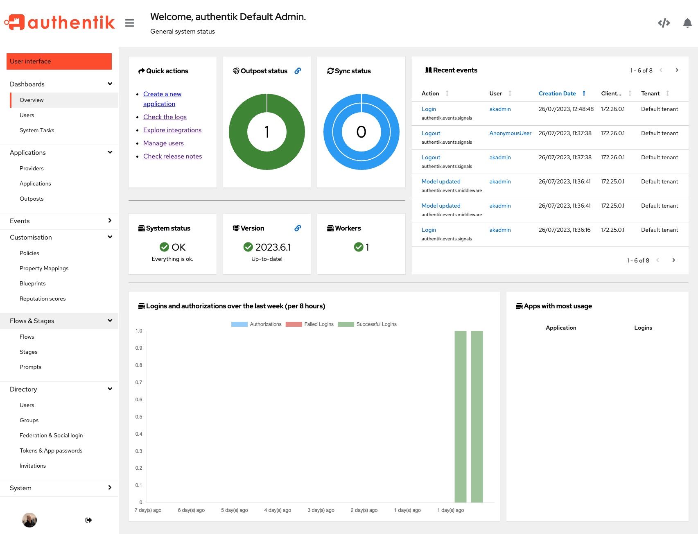Viewport: 698px width, 534px height.
Task: Click the Outpost status link icon
Action: point(298,71)
